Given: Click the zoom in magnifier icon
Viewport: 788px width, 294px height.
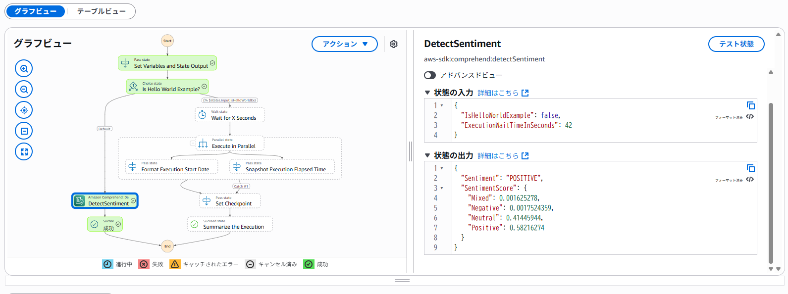Looking at the screenshot, I should 24,68.
